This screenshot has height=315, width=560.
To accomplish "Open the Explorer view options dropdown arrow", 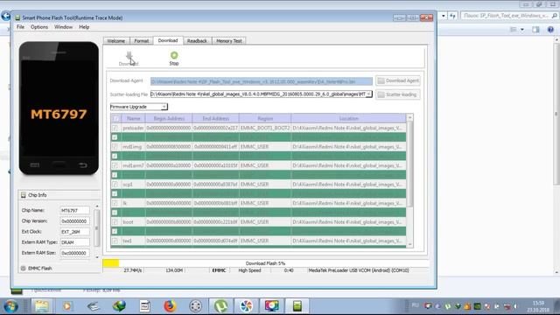I will point(522,30).
